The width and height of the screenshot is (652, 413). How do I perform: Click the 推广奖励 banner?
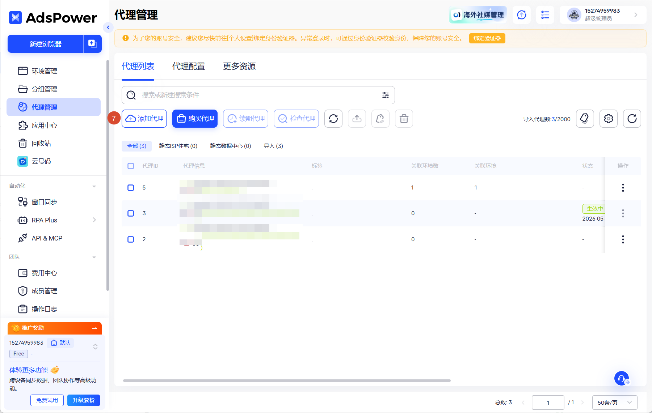click(55, 328)
